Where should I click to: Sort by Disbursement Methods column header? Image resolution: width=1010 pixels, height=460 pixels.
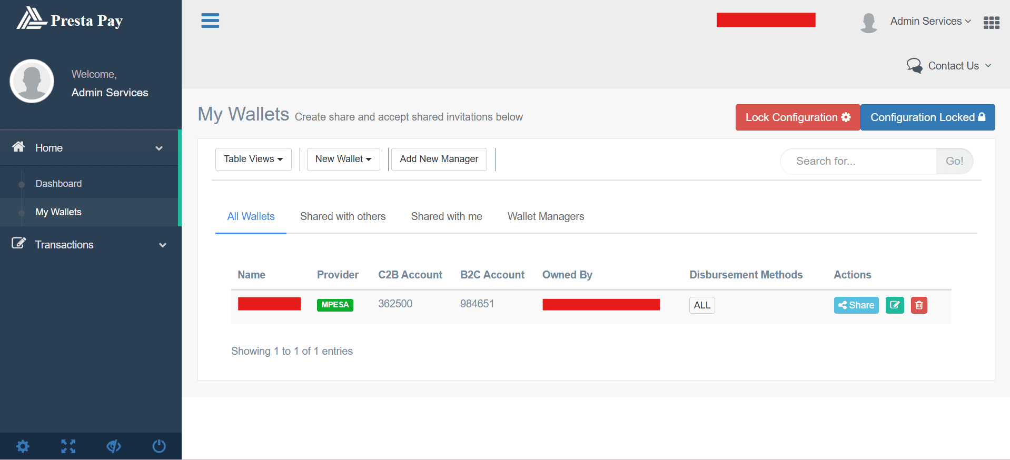pyautogui.click(x=746, y=275)
